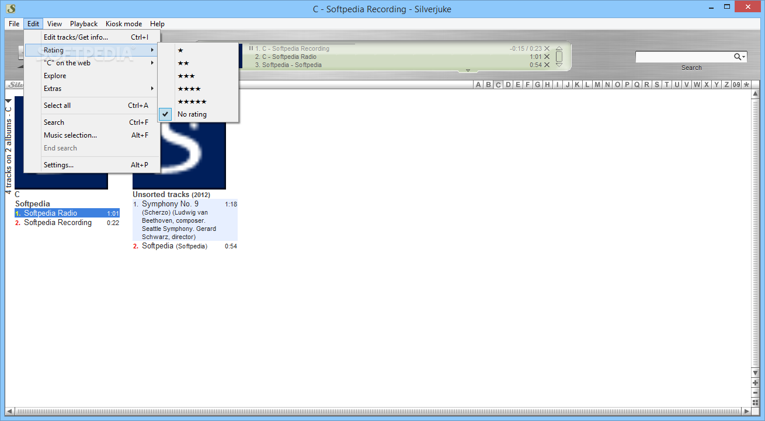Set rating to one star
The image size is (765, 421).
tap(198, 50)
